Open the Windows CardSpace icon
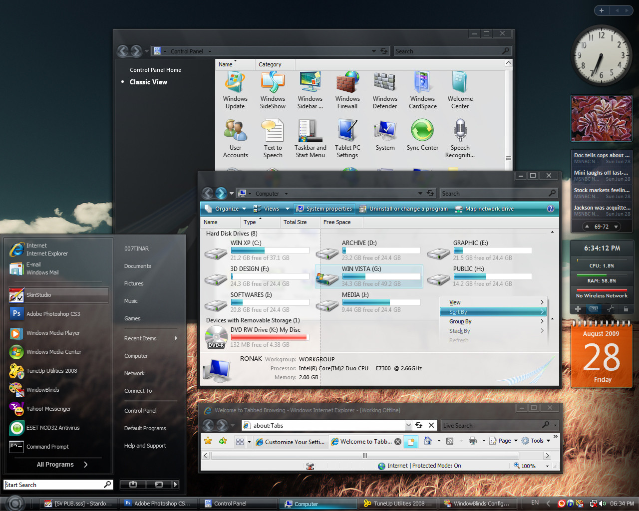Viewport: 639px width, 511px height. pos(422,90)
